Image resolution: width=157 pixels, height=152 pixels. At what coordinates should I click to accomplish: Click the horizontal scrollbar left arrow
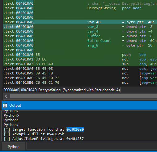click(x=6, y=96)
